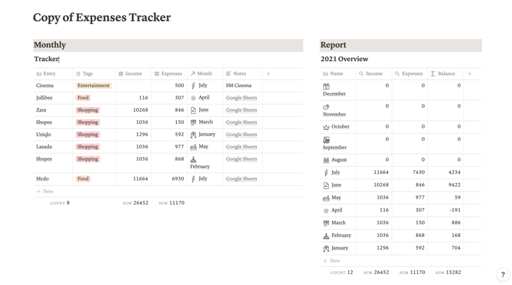Click the Copy of Expenses Tracker title

pos(101,17)
